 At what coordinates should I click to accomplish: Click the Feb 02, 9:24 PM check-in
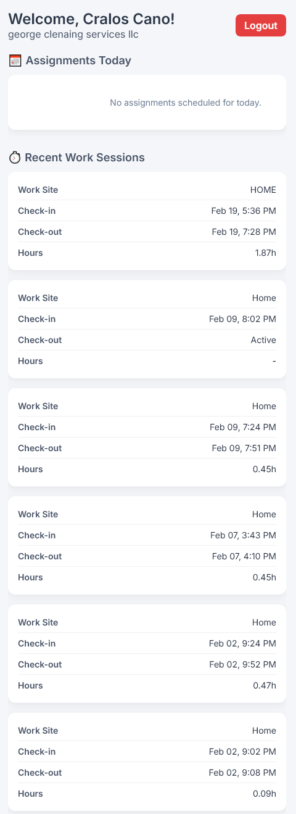[242, 643]
